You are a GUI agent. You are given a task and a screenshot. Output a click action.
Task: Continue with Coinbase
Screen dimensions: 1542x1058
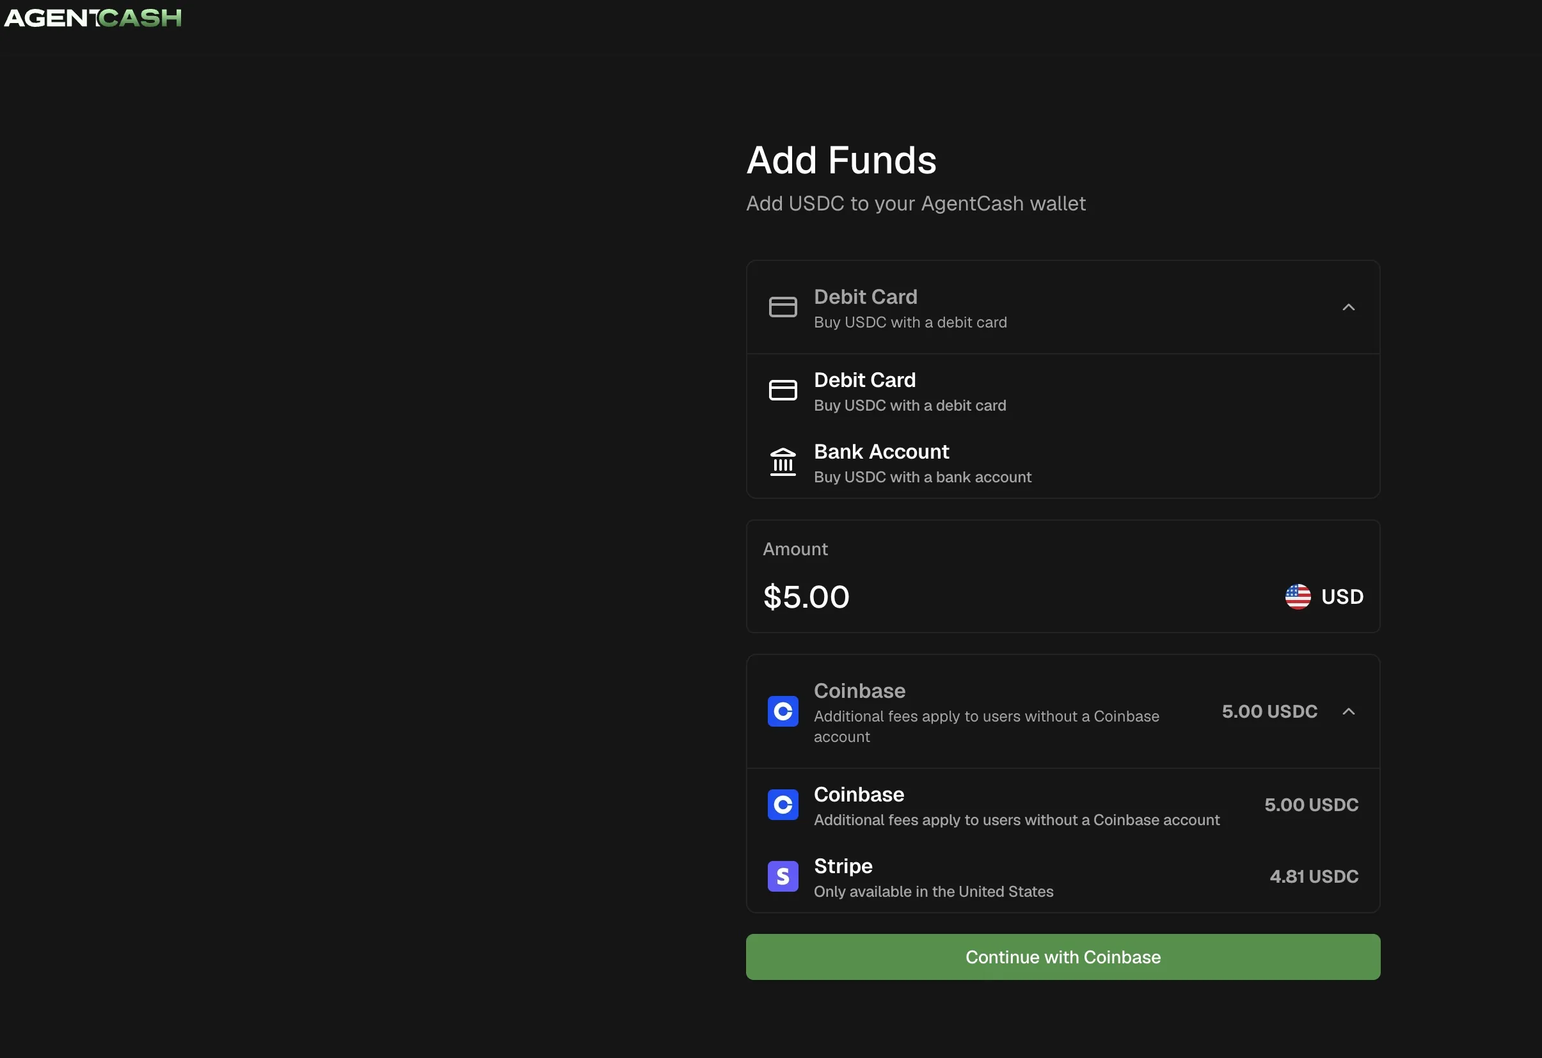pyautogui.click(x=1063, y=957)
